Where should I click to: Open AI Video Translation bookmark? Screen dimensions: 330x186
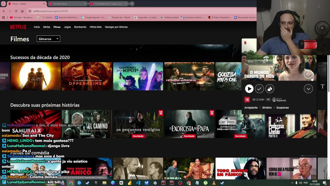point(219,17)
